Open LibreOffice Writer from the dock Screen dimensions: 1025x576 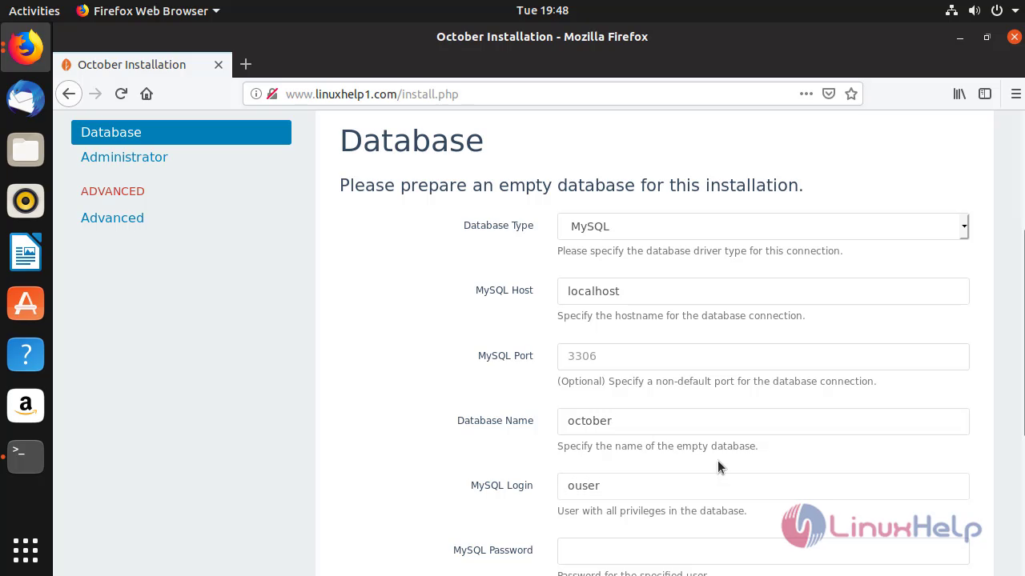pos(26,252)
